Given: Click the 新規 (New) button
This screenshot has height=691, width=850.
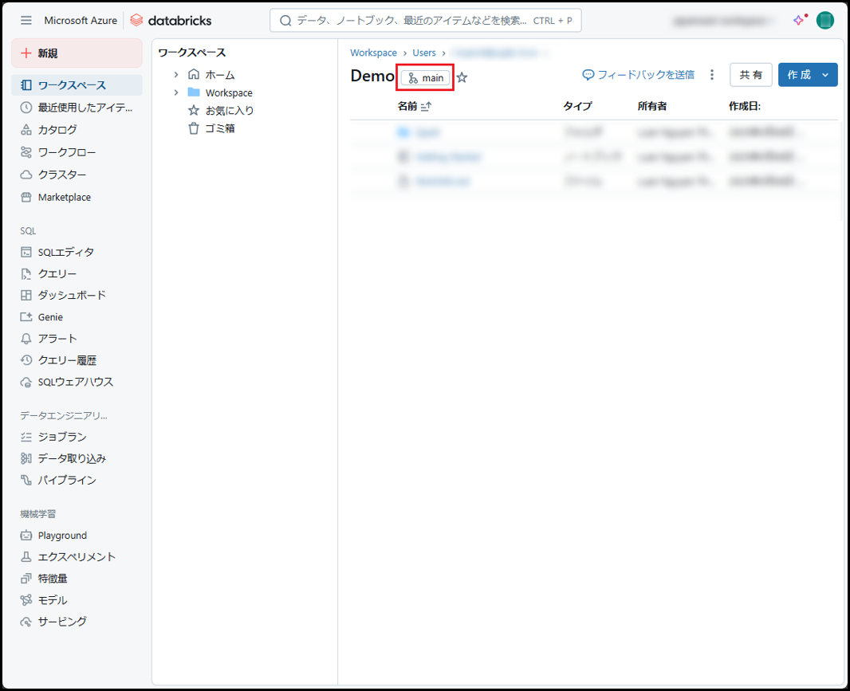Looking at the screenshot, I should (x=77, y=53).
